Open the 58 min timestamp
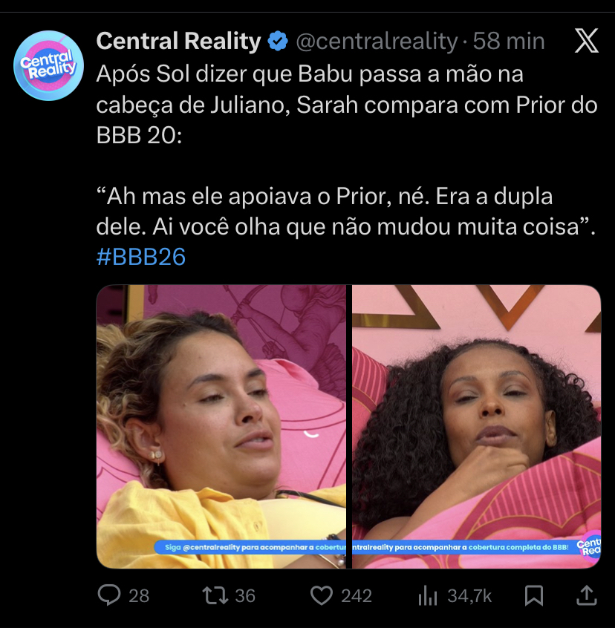This screenshot has height=628, width=615. 509,42
